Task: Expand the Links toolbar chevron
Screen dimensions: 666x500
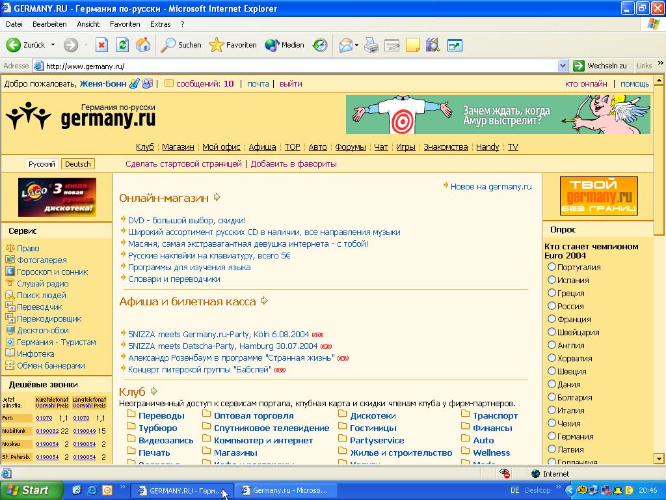Action: [x=661, y=63]
